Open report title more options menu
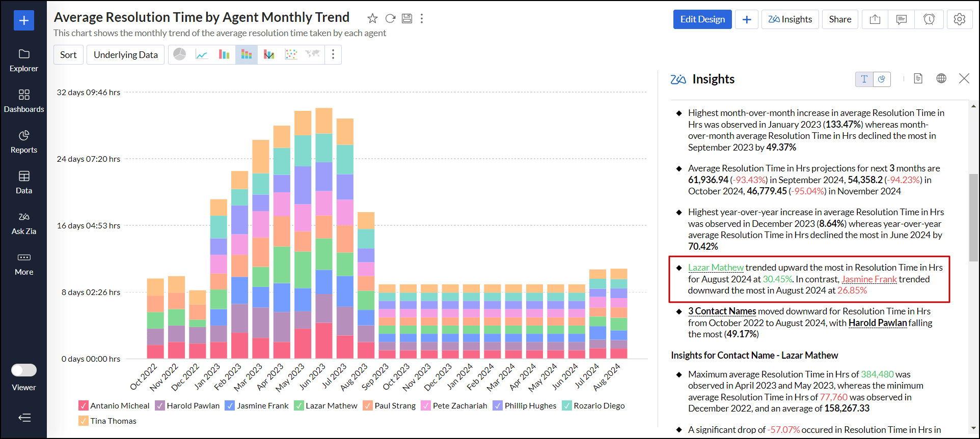980x439 pixels. tap(422, 19)
